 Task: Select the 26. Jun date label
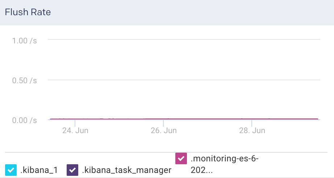(x=164, y=131)
